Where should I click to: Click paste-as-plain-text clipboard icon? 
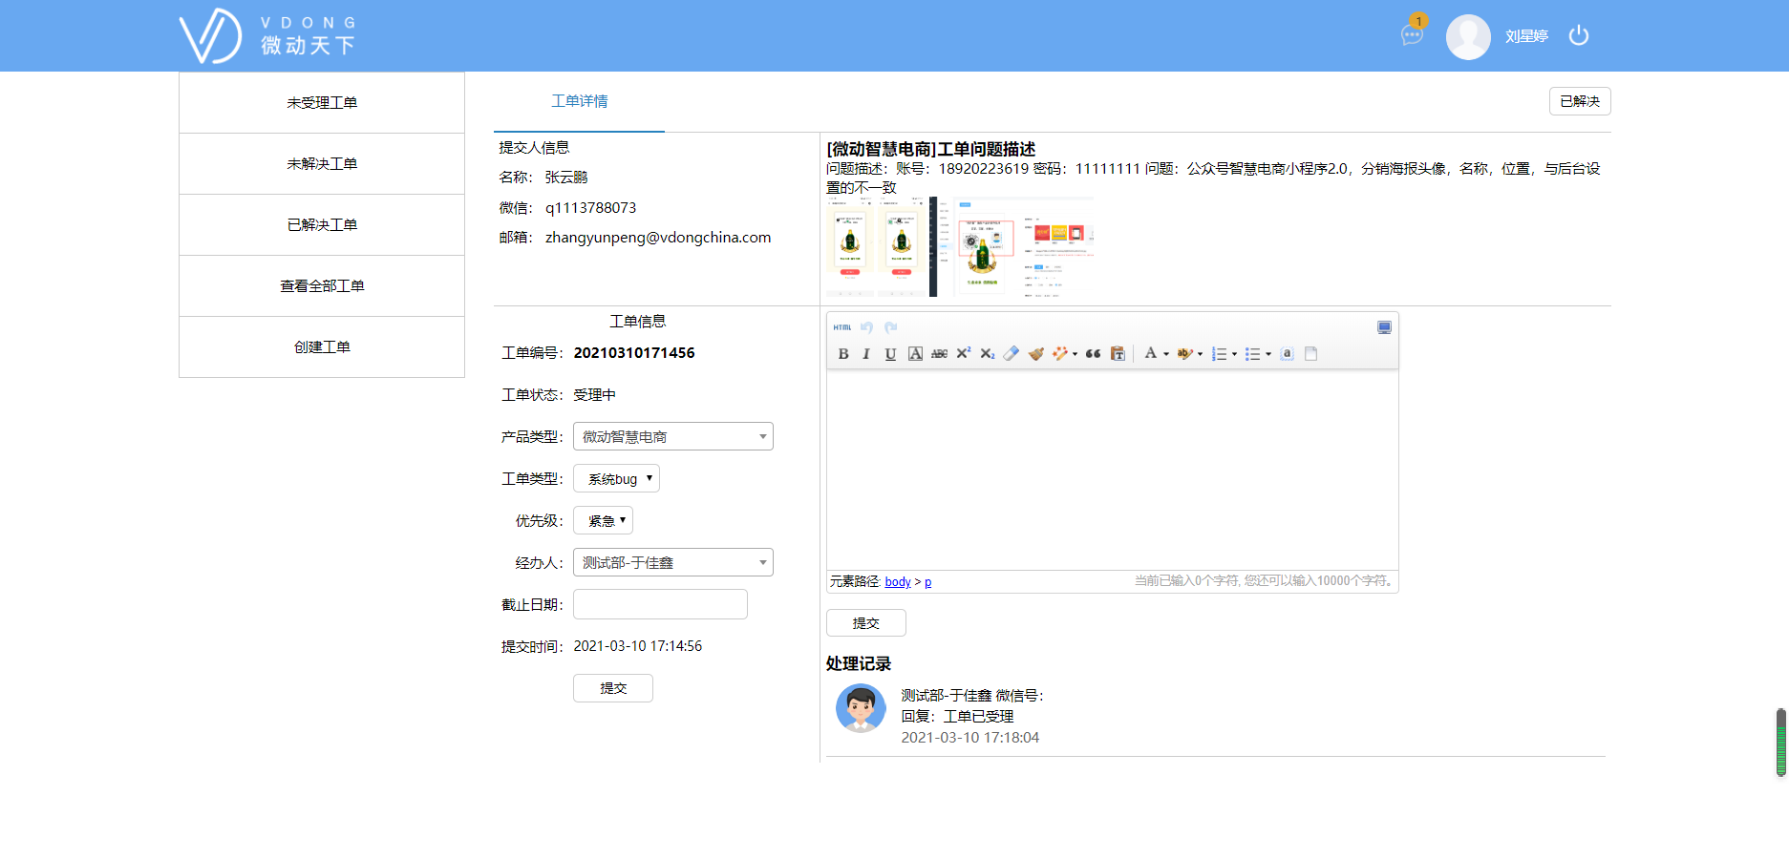pos(1118,354)
